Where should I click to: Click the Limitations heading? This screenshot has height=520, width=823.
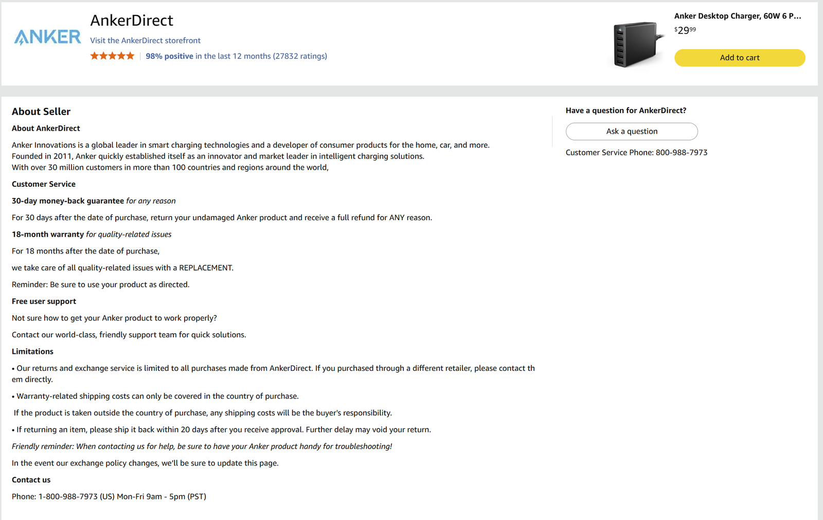[32, 351]
